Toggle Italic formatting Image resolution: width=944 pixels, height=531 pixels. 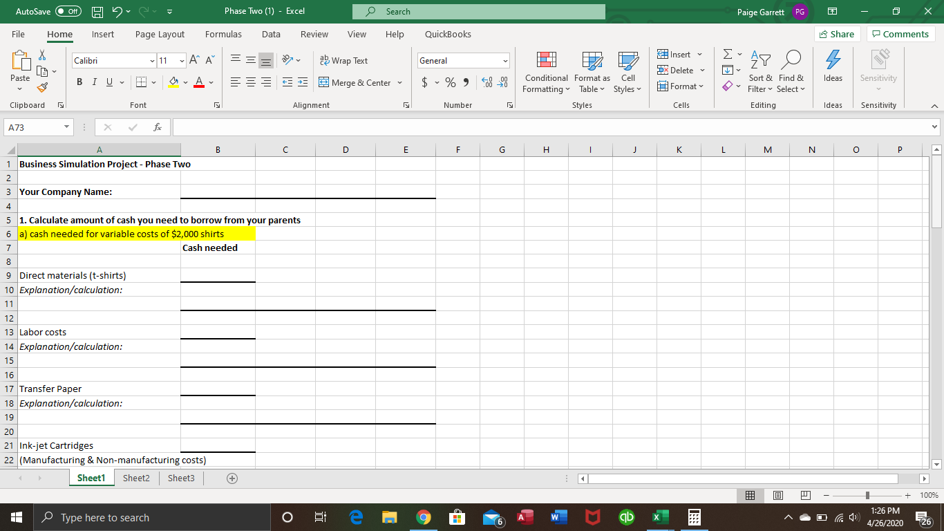coord(93,83)
